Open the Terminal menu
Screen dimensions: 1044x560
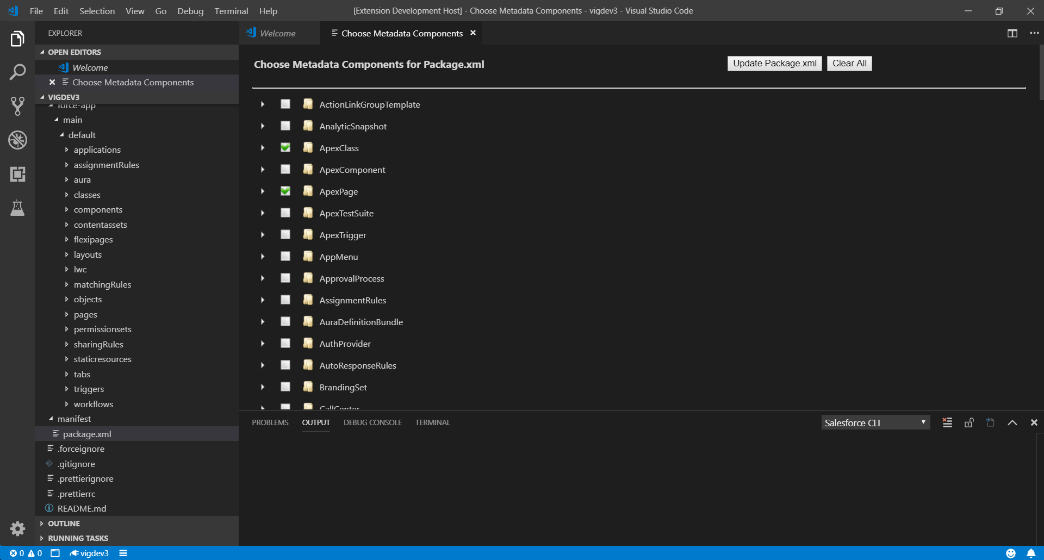(231, 11)
